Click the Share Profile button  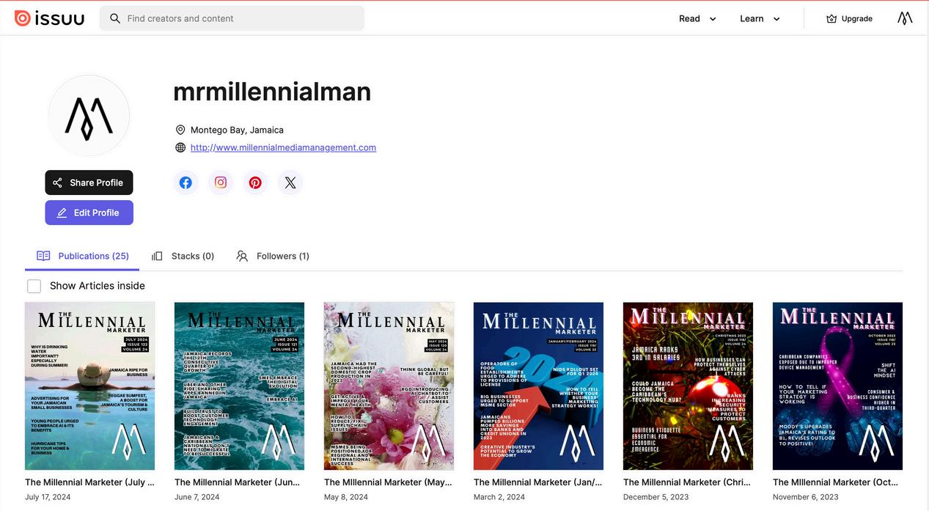[x=89, y=183]
